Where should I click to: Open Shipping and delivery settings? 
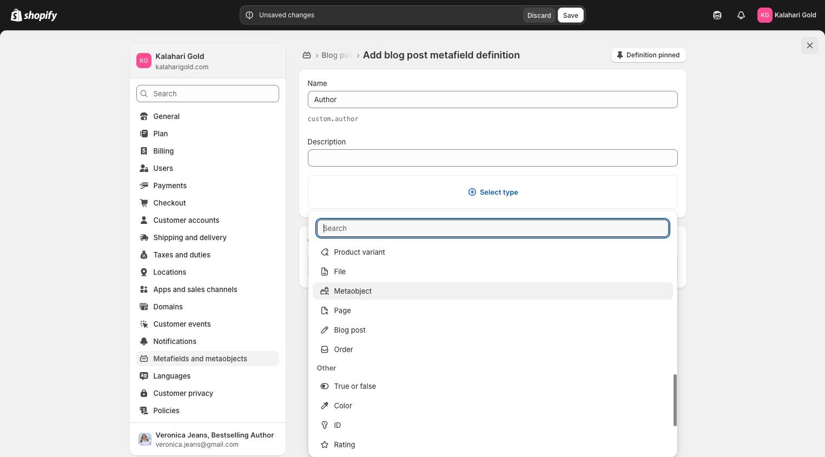coord(189,237)
